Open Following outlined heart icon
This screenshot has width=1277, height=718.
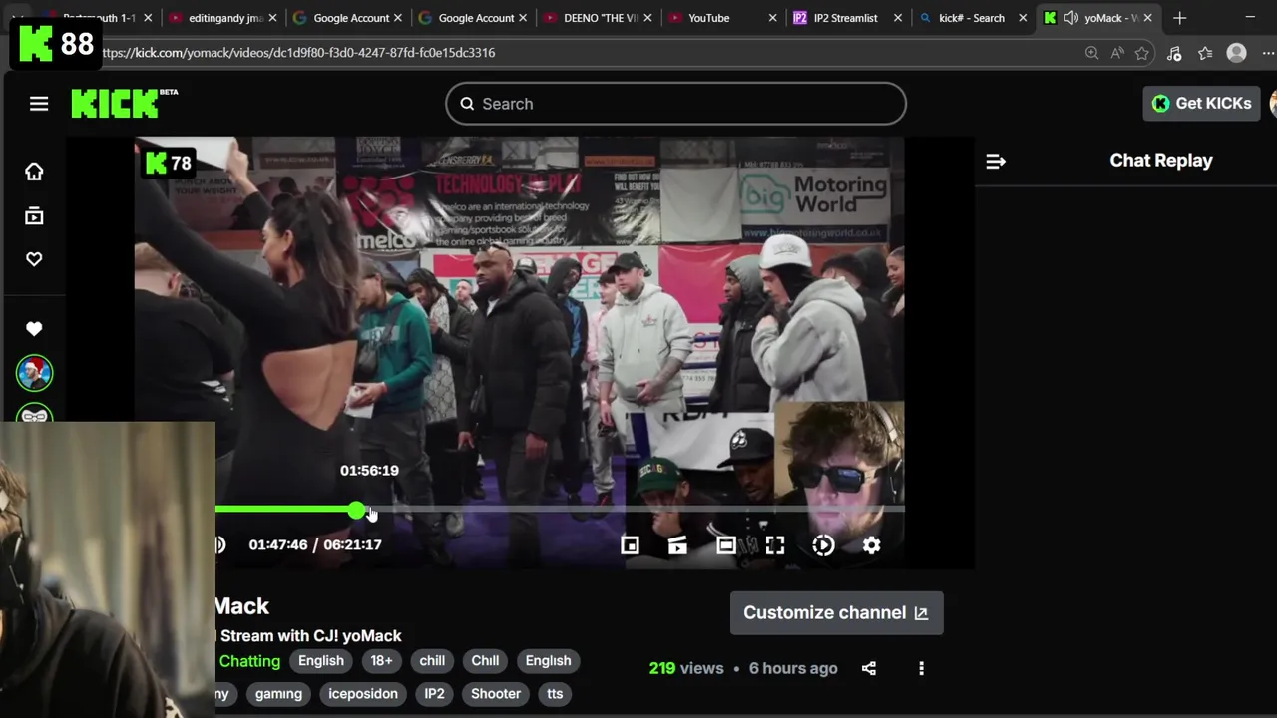(x=34, y=259)
